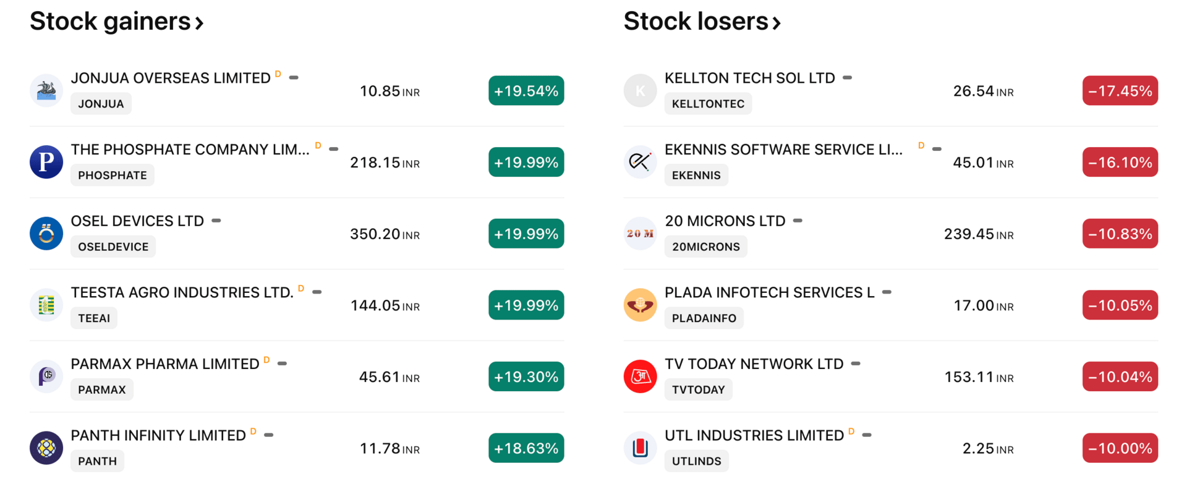Click the 20 Microns logo icon

pos(640,234)
